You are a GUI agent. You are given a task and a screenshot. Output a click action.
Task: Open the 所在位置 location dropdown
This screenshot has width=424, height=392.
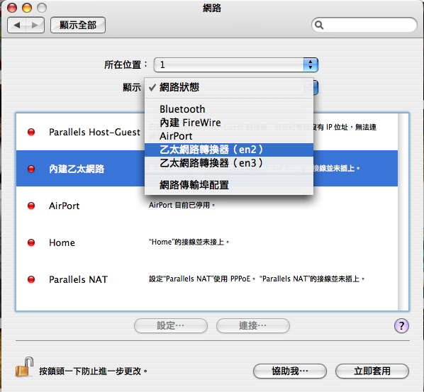click(x=235, y=65)
